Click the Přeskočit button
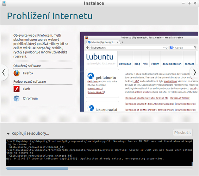The width and height of the screenshot is (199, 176). 182,133
